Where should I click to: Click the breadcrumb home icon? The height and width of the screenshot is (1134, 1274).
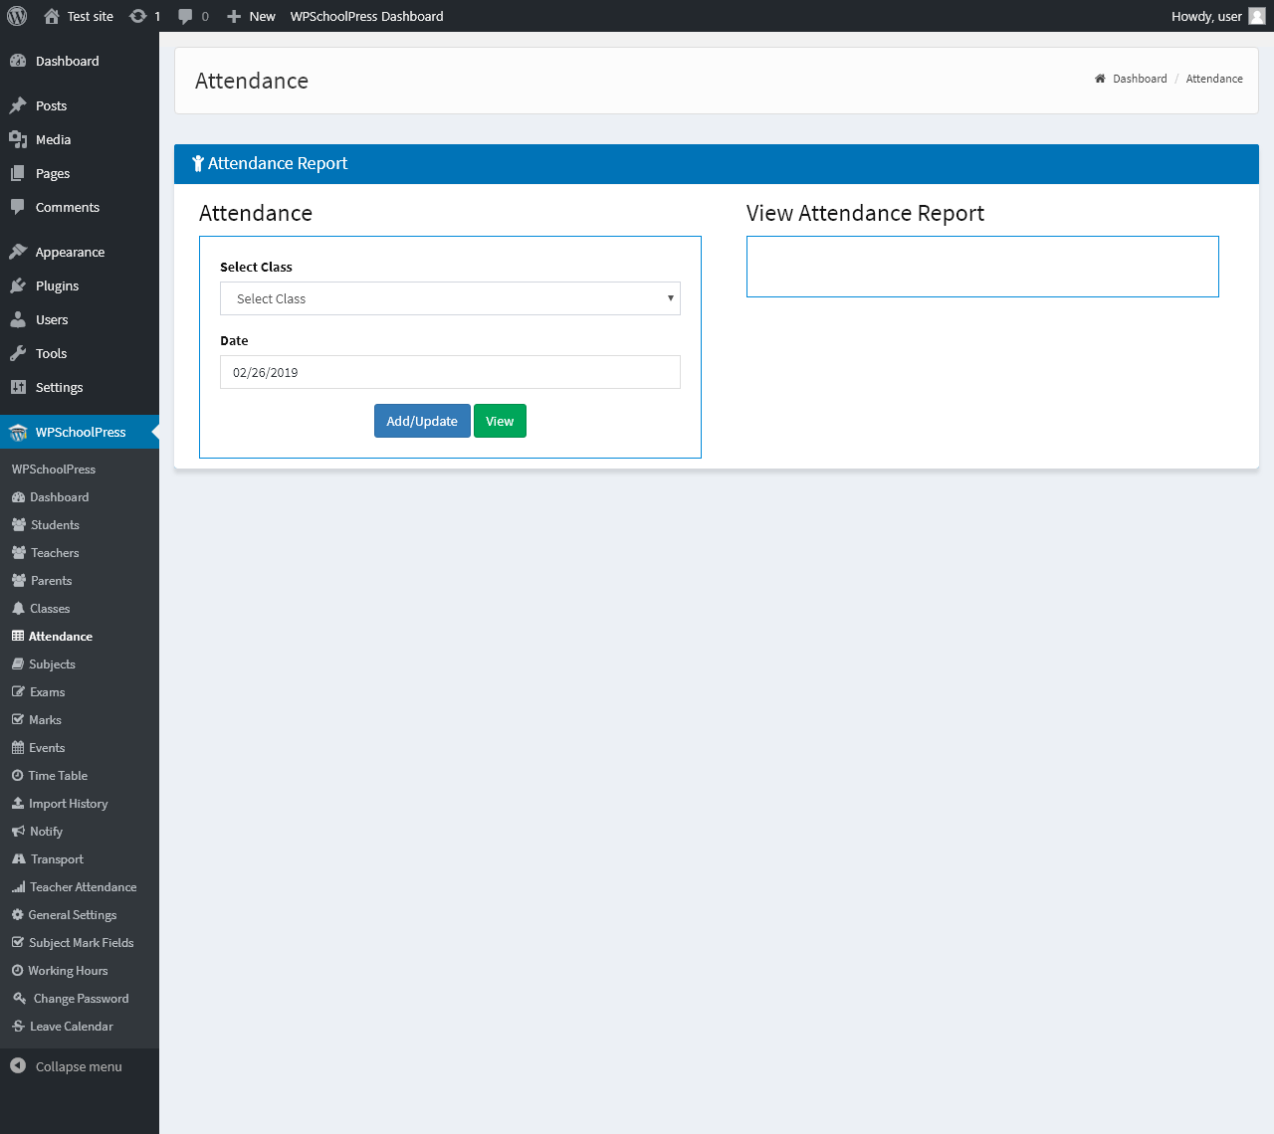[x=1100, y=79]
